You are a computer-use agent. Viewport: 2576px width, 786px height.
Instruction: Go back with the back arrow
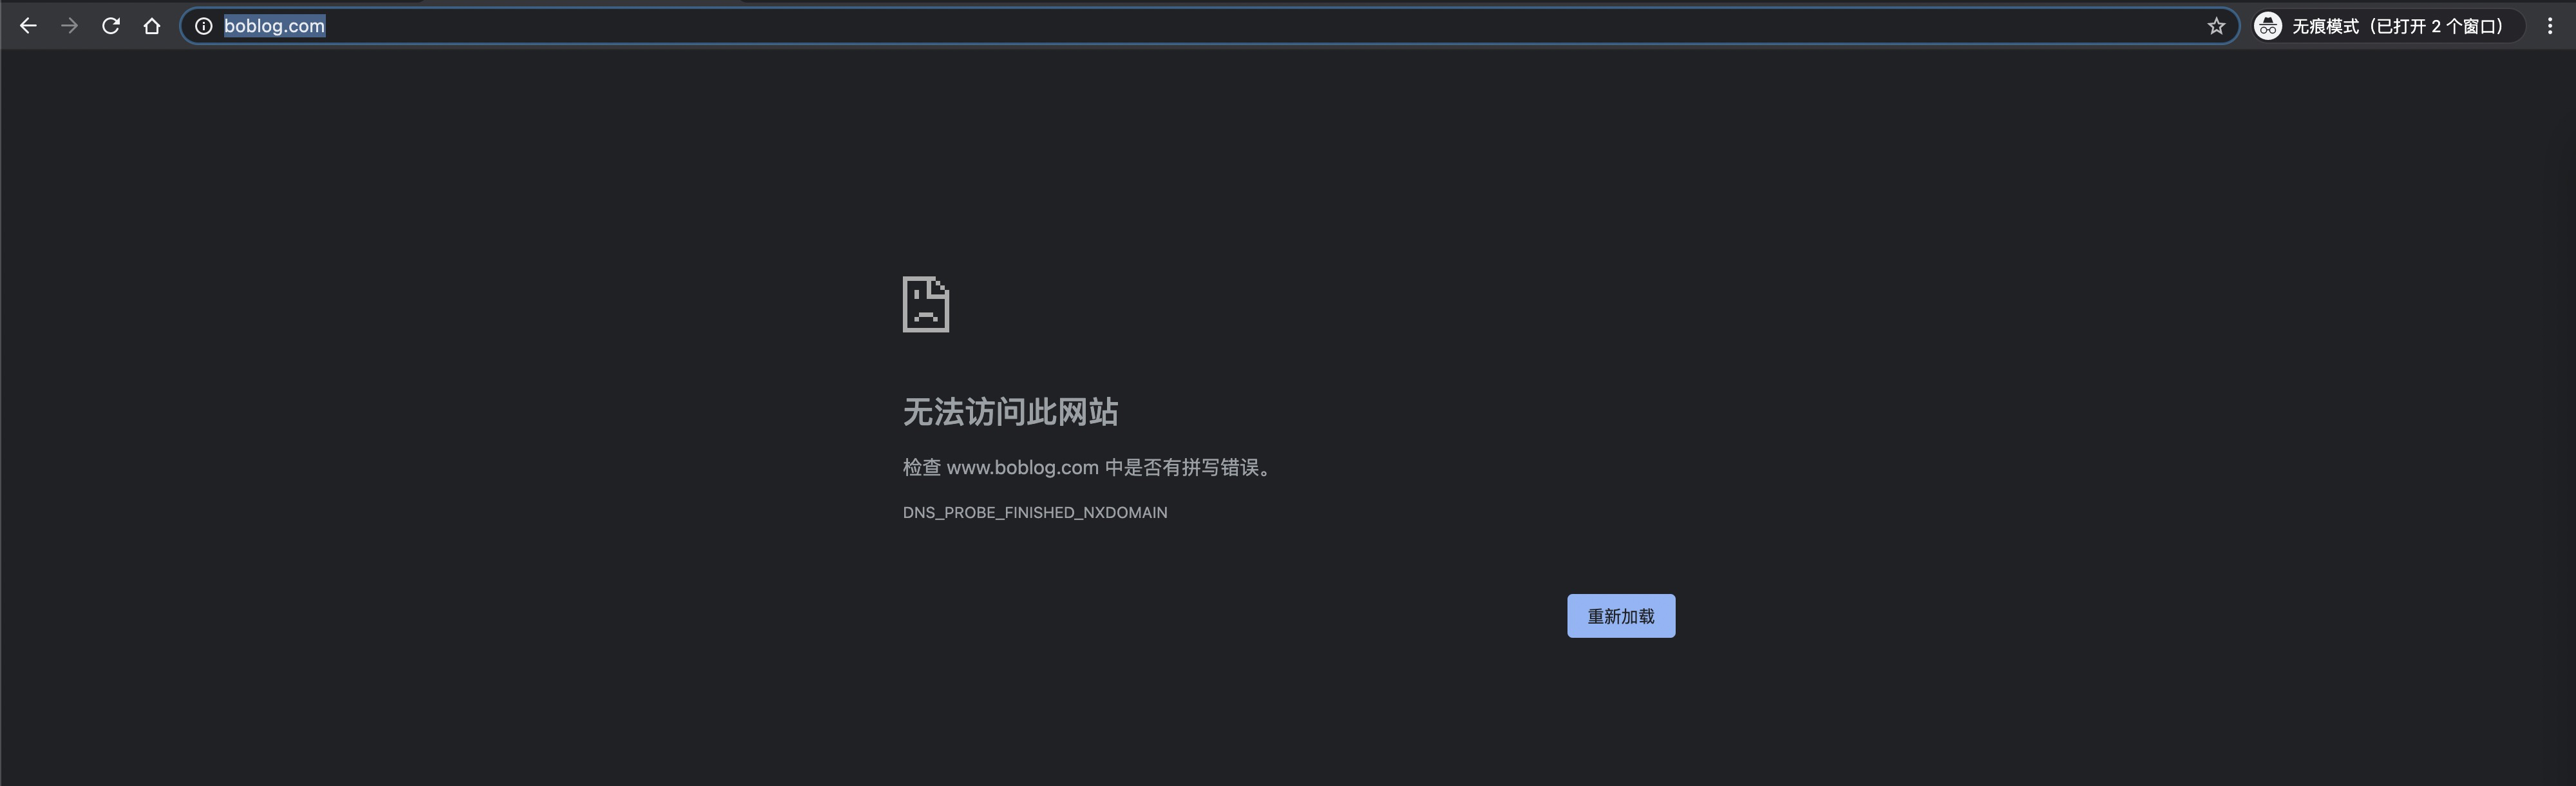[x=28, y=26]
